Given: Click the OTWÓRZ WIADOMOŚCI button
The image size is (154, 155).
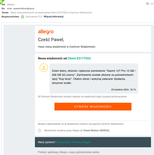Looking at the screenshot, I should click(x=93, y=107).
